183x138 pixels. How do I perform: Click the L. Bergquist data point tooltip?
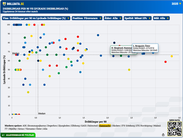click(145, 49)
